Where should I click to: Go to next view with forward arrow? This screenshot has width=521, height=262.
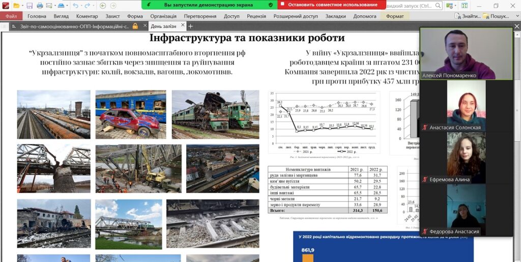click(x=113, y=5)
